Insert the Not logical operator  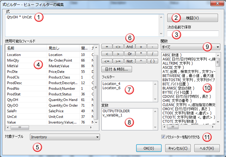click(130, 61)
